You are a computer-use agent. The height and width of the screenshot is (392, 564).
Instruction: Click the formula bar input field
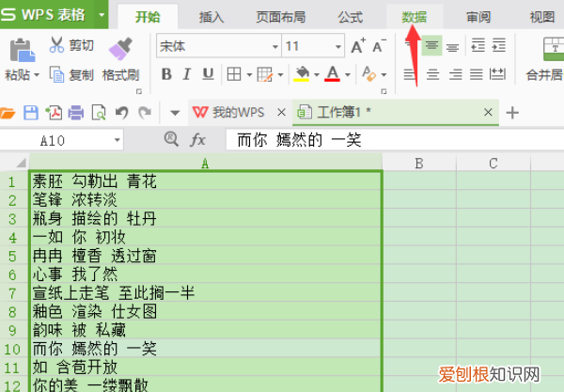(x=395, y=140)
